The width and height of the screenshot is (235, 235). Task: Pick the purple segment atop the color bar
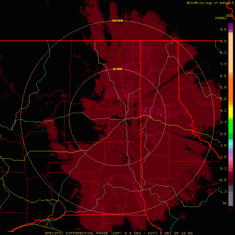pos(231,26)
